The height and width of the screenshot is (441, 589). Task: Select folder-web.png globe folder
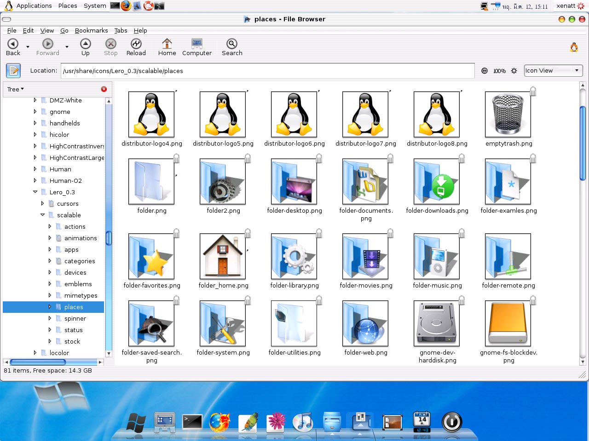click(x=365, y=323)
